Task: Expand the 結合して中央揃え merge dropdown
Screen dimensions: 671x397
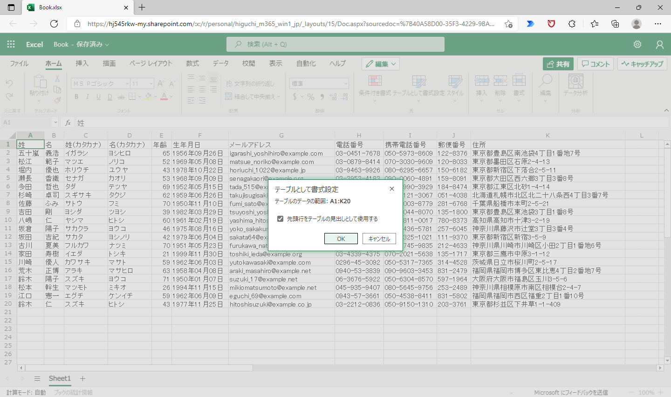Action: (279, 97)
